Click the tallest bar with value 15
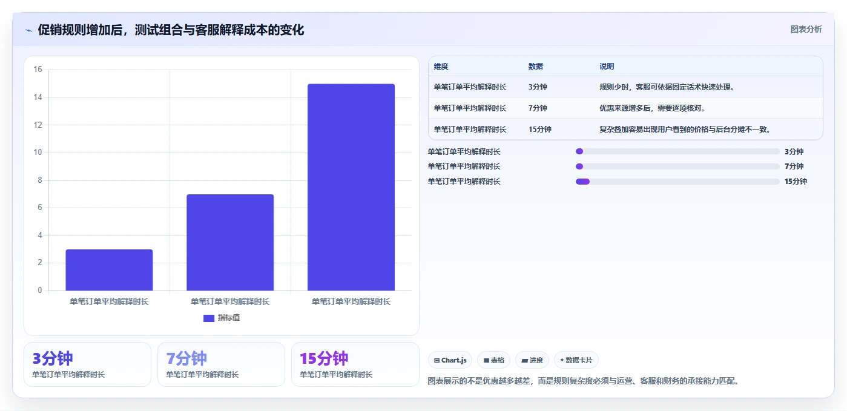 point(351,187)
